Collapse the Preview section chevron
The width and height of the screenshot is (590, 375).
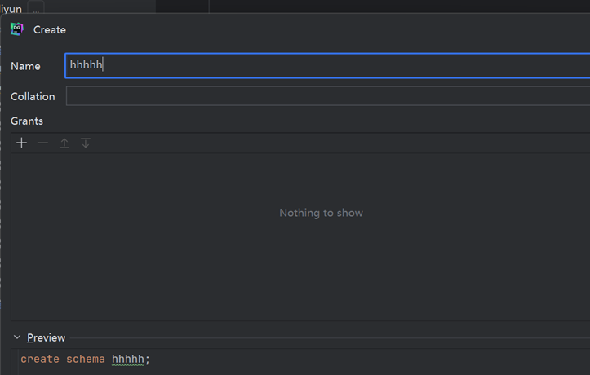point(17,337)
